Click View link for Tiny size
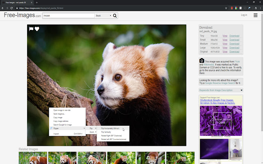The width and height of the screenshot is (263, 164). click(225, 36)
